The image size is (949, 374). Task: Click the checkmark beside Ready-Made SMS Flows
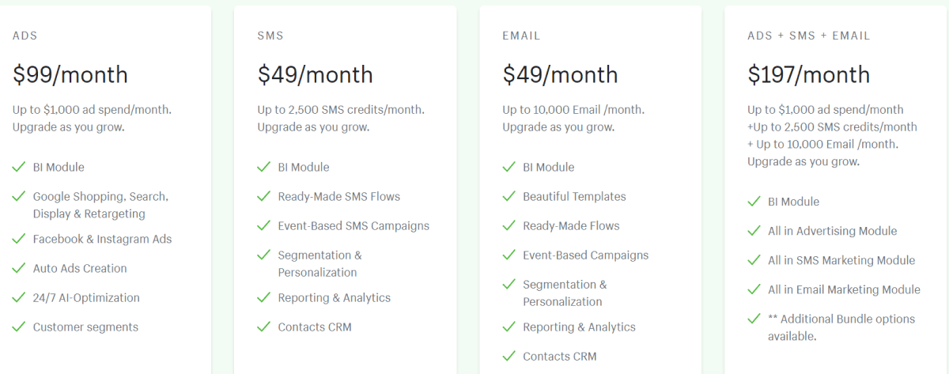click(263, 196)
